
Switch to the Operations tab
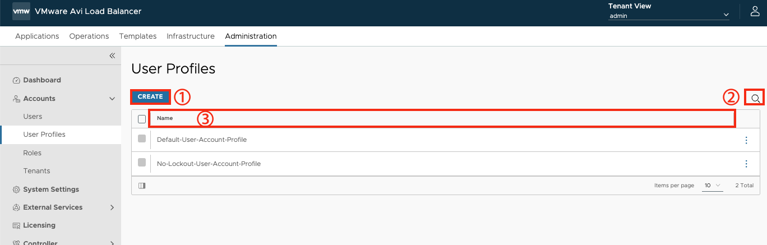click(x=89, y=36)
